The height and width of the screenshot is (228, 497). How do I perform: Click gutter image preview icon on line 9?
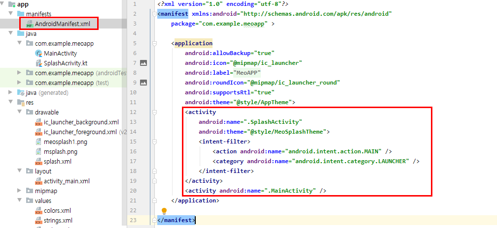[143, 83]
